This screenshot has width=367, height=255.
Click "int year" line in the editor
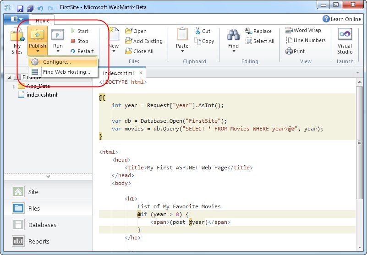(x=168, y=105)
